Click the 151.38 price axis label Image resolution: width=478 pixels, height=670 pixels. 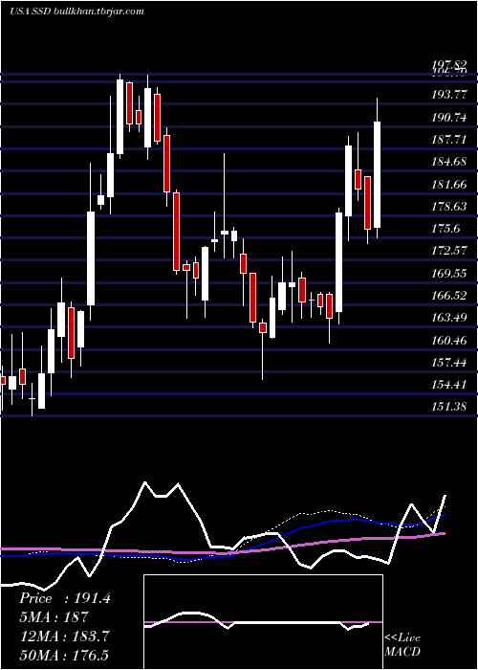[449, 407]
